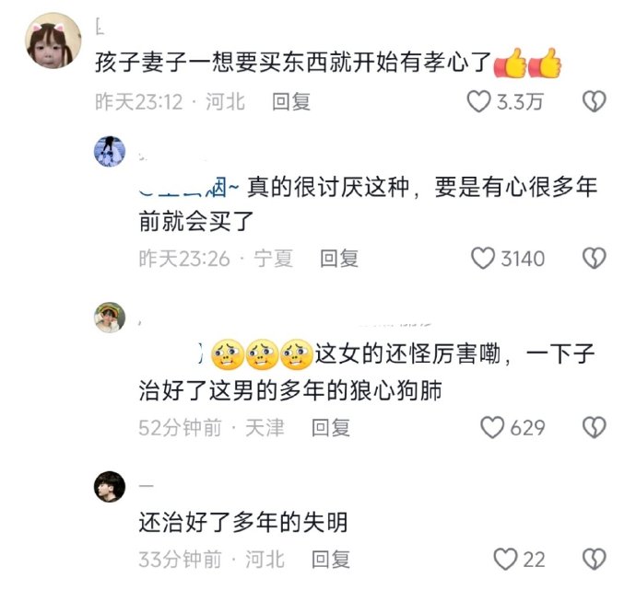Screen dimensions: 636x590
Task: Like the 天津 reply with 629 likes
Action: (492, 428)
